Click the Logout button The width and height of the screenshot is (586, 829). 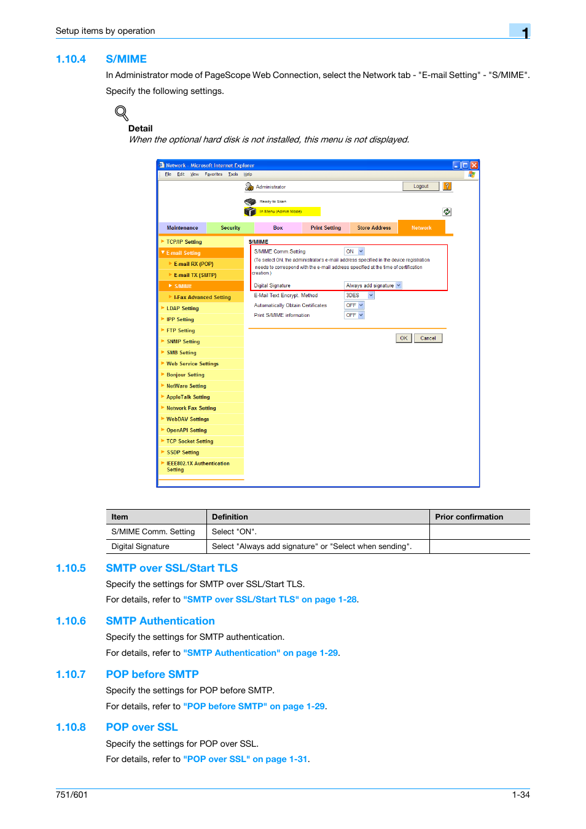tap(421, 186)
